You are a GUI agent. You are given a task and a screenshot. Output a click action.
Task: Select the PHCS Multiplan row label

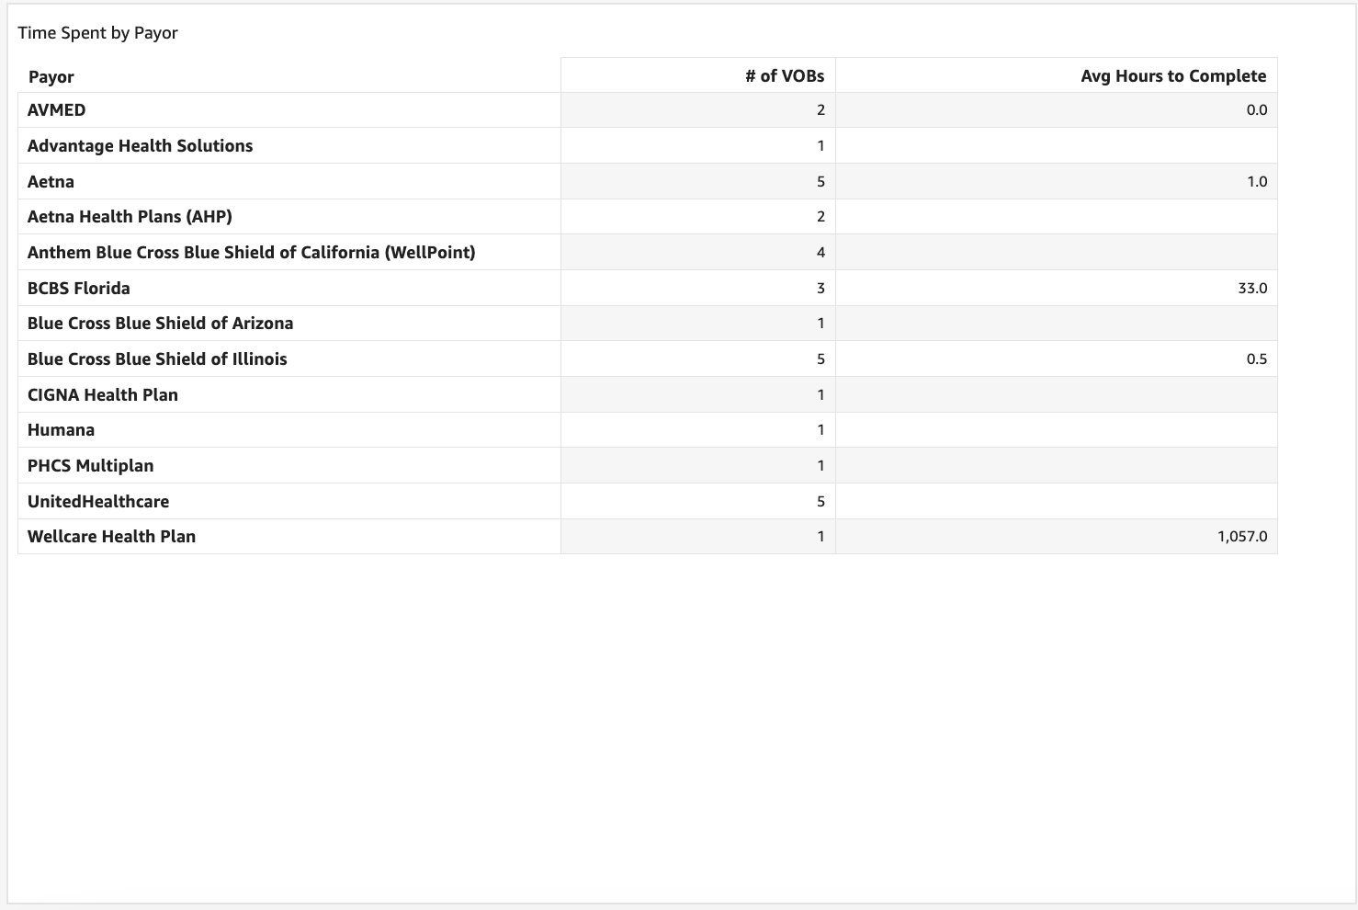tap(90, 466)
